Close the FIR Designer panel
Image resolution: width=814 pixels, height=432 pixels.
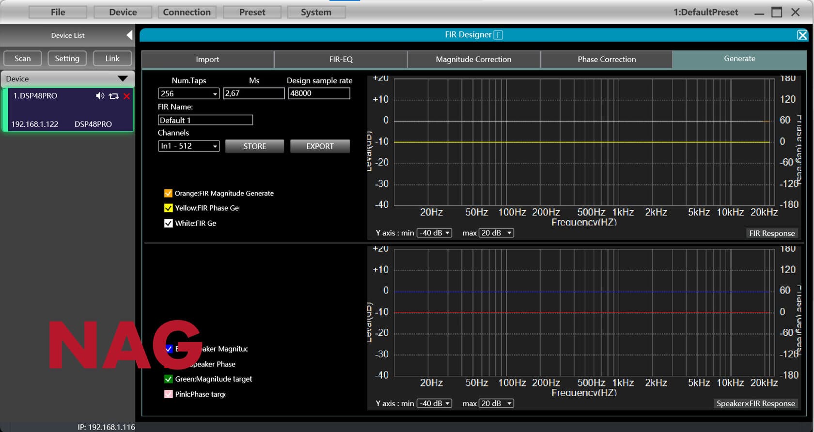(802, 35)
